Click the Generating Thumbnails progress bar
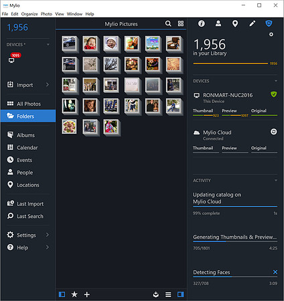 [235, 241]
